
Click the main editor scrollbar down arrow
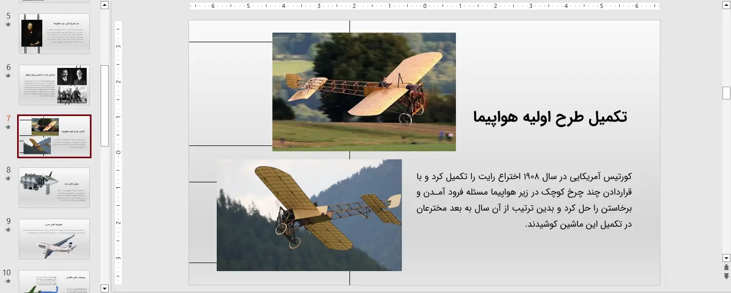pos(726,258)
